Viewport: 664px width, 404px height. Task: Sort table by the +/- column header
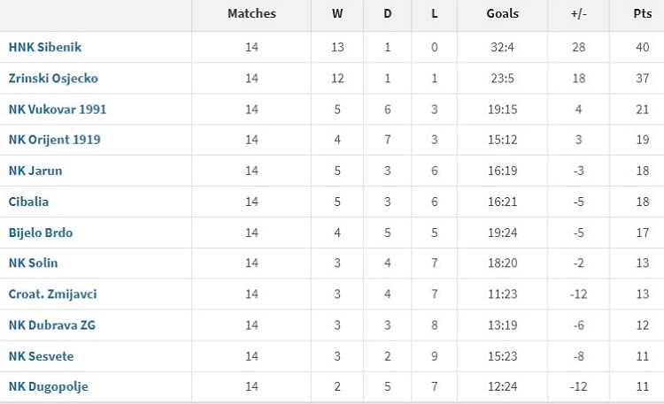click(578, 13)
